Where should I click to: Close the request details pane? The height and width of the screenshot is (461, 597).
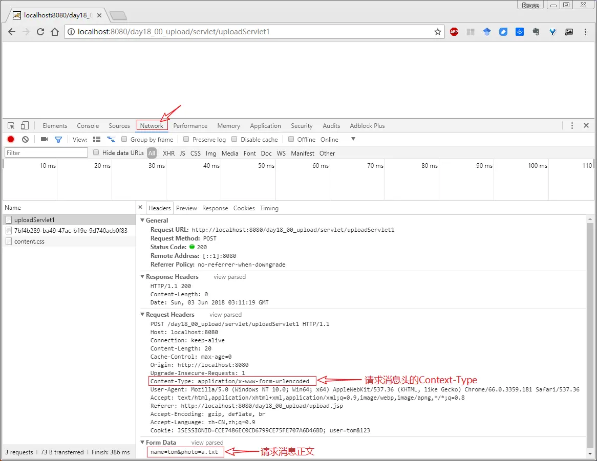point(140,207)
